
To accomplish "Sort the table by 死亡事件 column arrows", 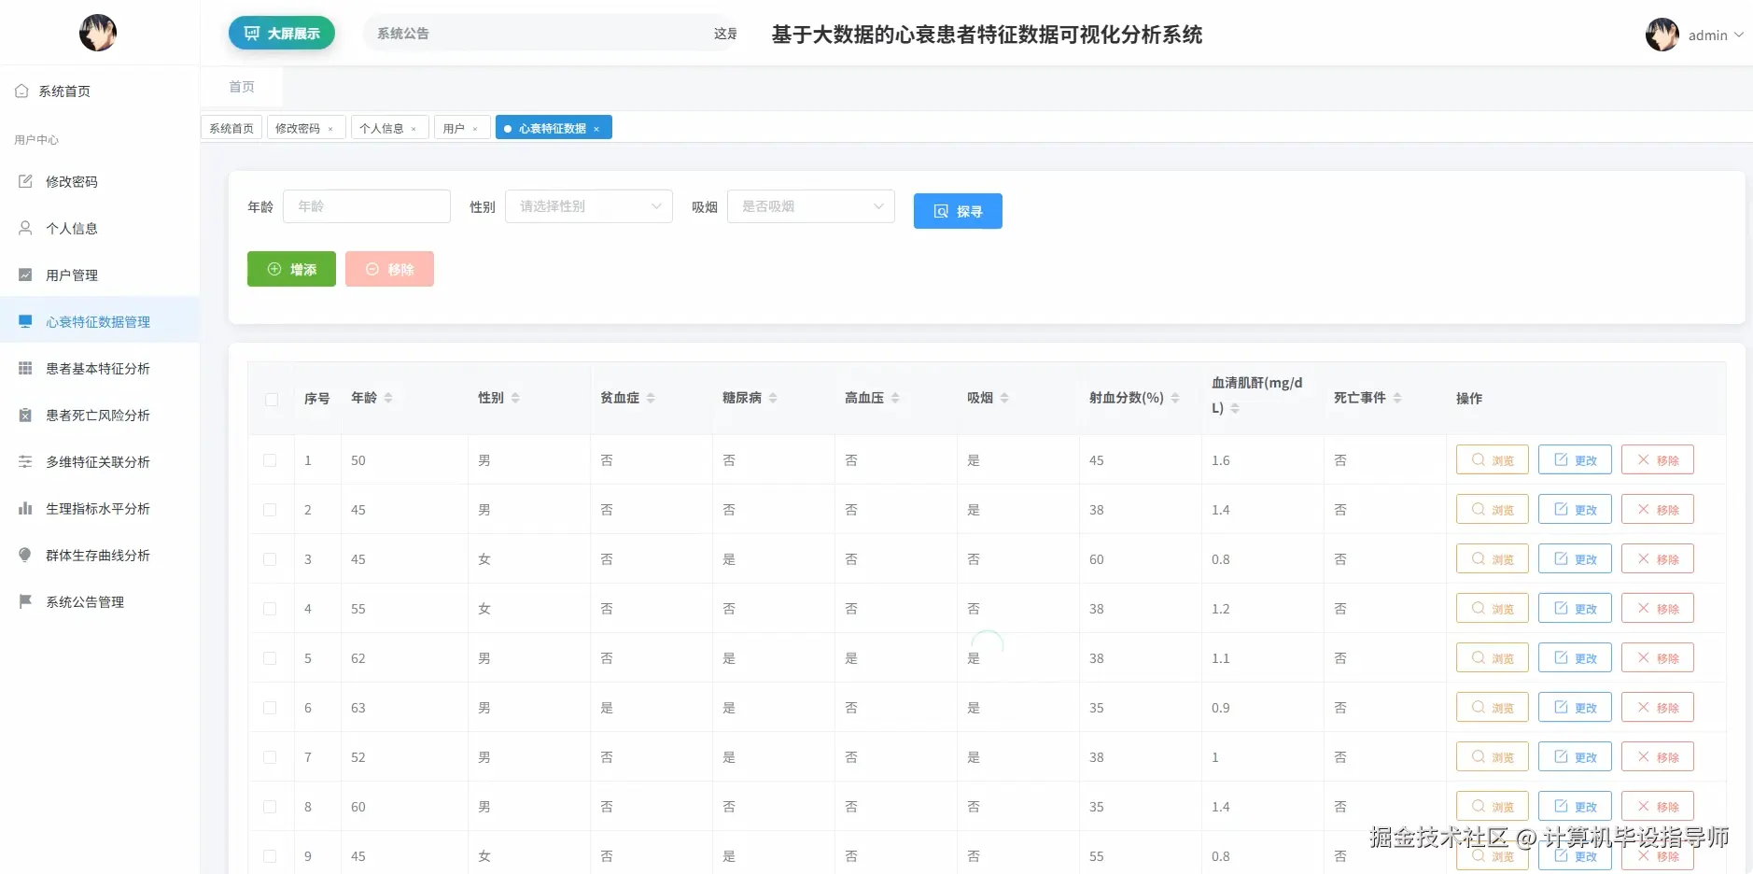I will point(1397,398).
